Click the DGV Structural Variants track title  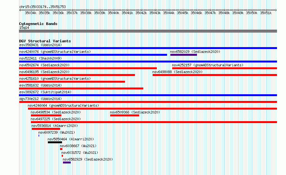45,41
